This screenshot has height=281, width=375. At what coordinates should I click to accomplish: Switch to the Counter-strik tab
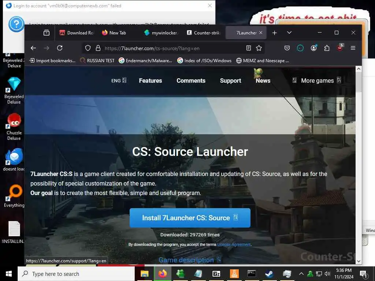click(x=204, y=33)
